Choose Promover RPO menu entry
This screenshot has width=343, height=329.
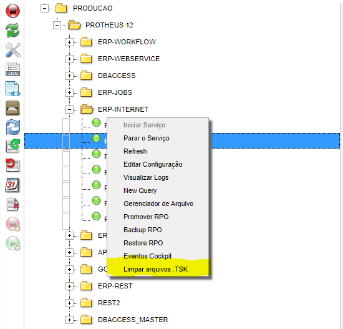[158, 217]
